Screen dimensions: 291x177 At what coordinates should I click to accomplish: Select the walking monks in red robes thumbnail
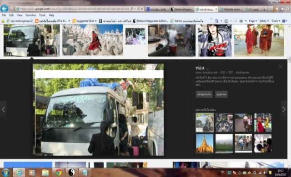[259, 40]
